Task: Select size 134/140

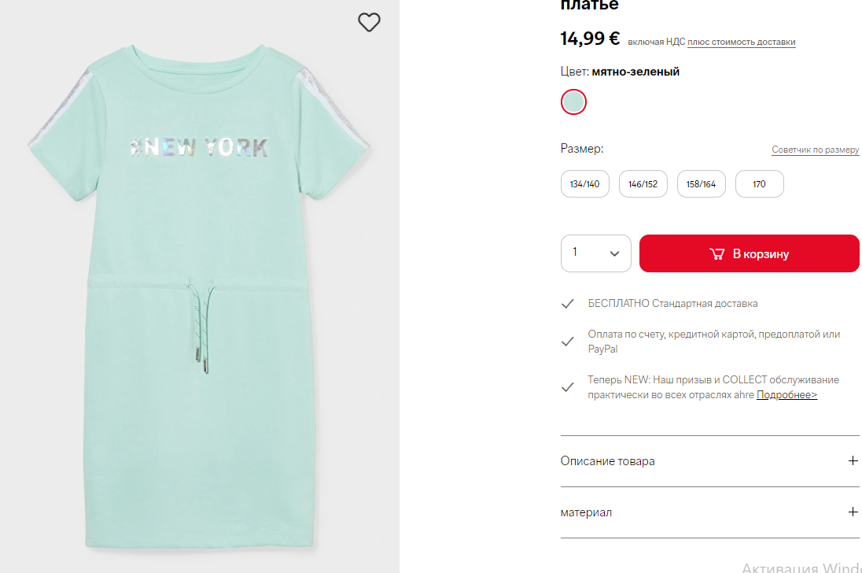Action: 584,184
